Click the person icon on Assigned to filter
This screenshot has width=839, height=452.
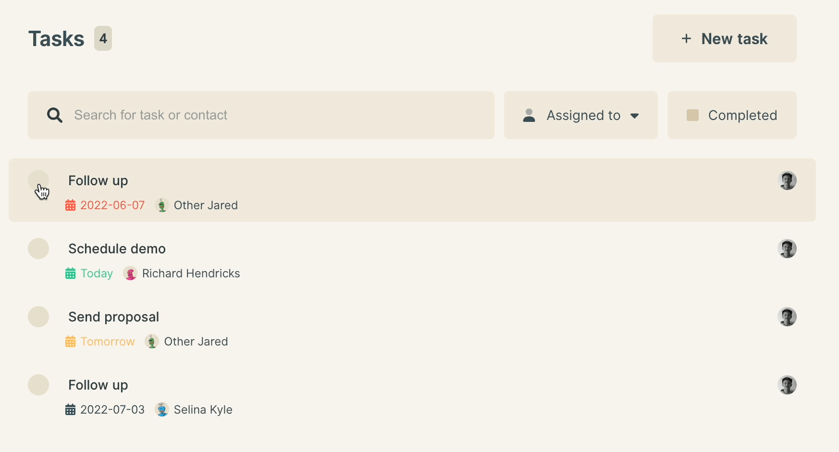(x=529, y=115)
